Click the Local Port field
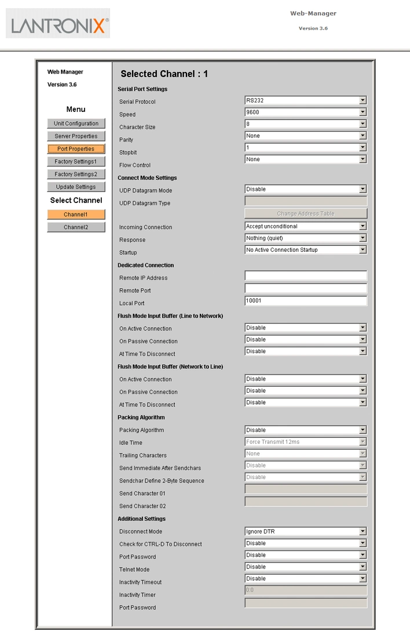The image size is (410, 638). [x=306, y=300]
